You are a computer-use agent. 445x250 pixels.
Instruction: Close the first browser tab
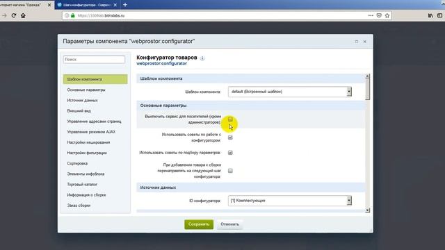[49, 5]
